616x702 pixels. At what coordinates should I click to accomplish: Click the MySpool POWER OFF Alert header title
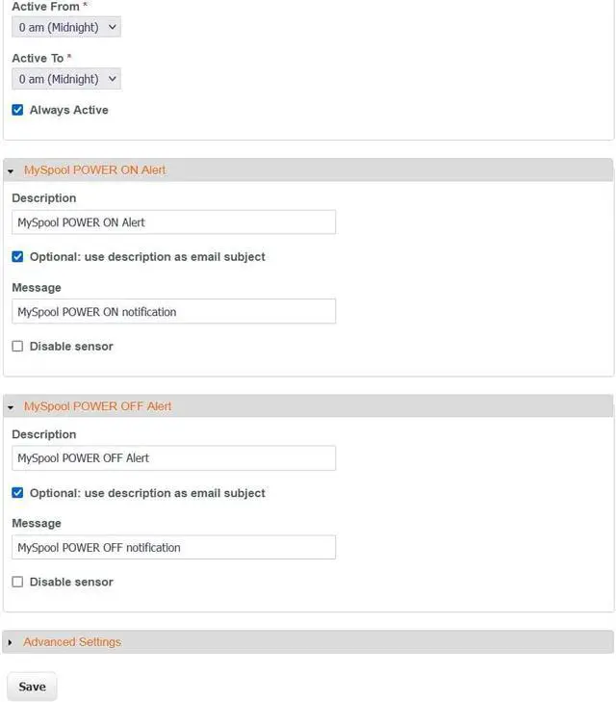[x=97, y=406]
